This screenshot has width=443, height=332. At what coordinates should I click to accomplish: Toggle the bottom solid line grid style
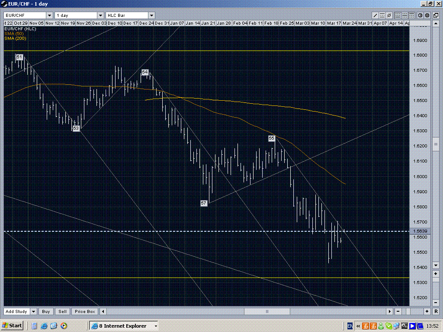point(398,15)
